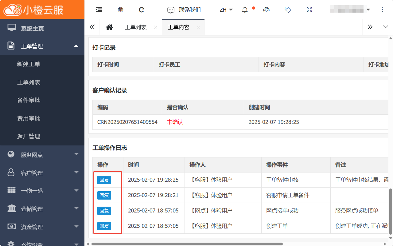This screenshot has height=246, width=393.
Task: Open the vertical three-dot more menu
Action: click(382, 10)
